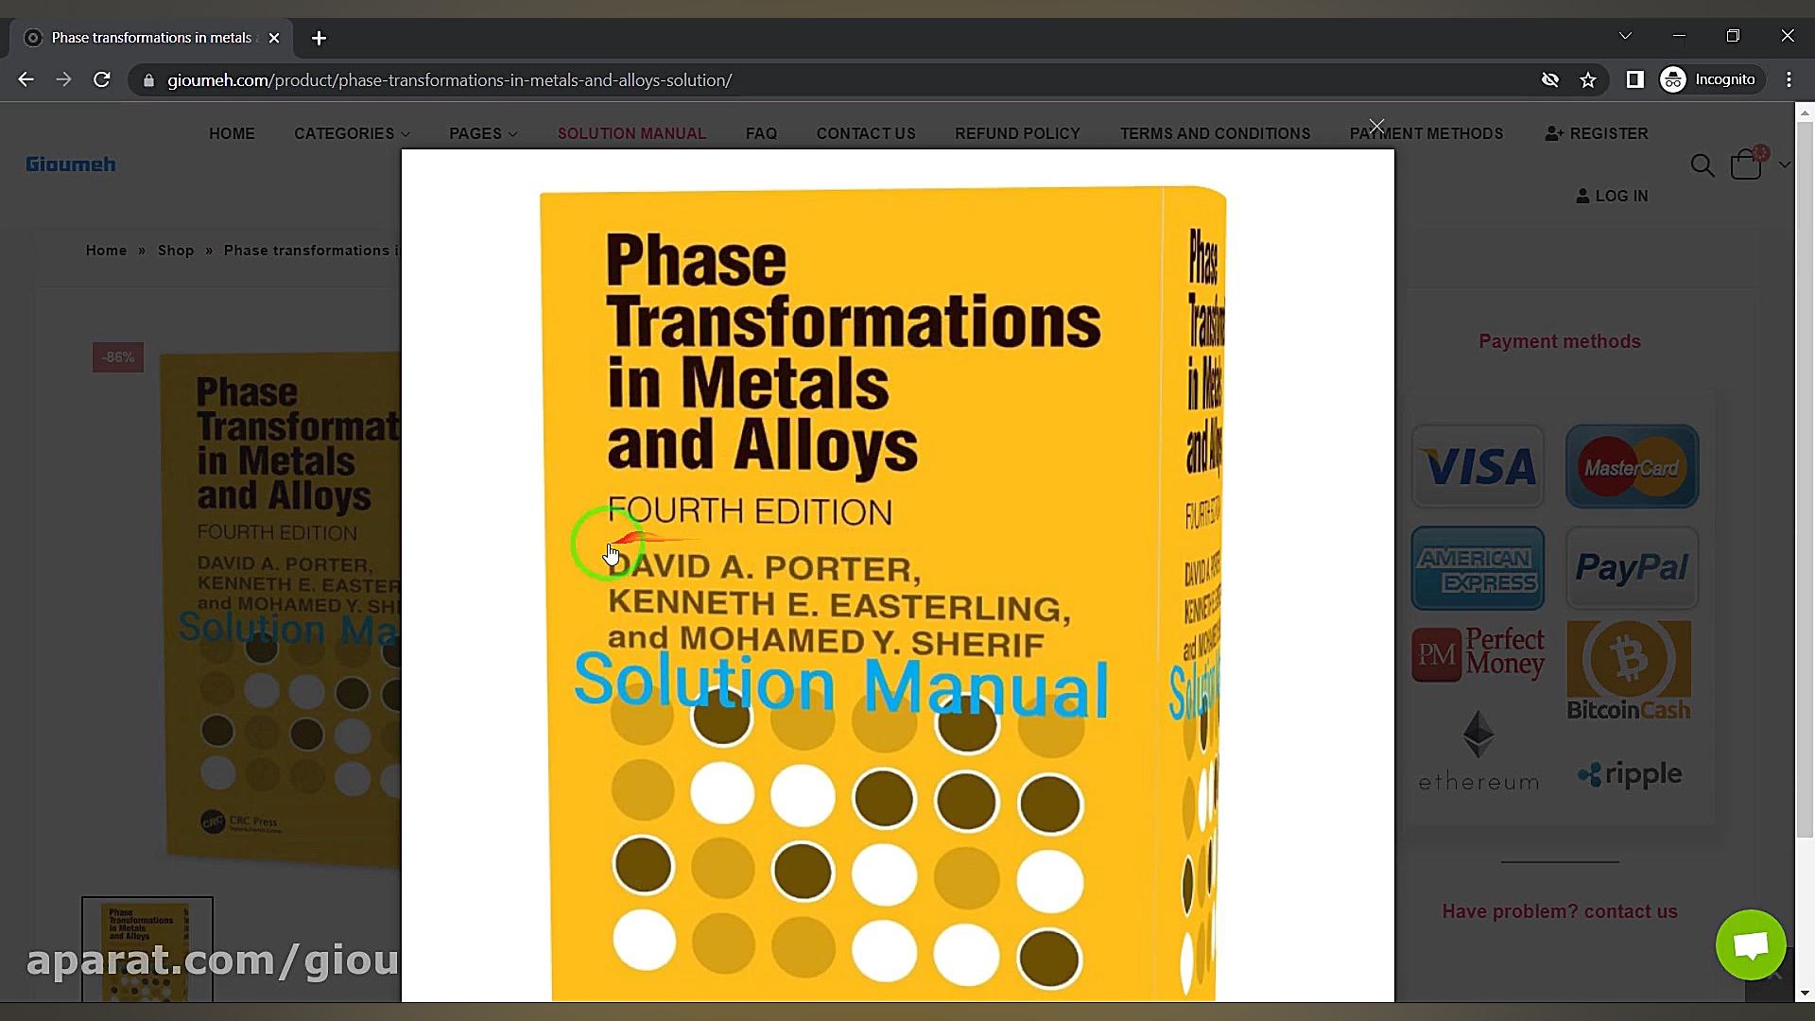The width and height of the screenshot is (1815, 1021).
Task: Click the American Express logo
Action: pos(1478,568)
